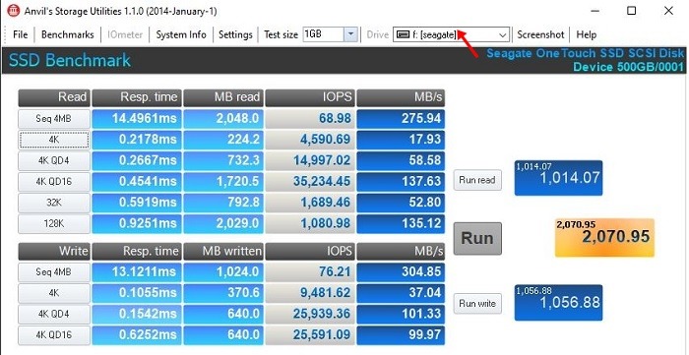Image resolution: width=689 pixels, height=355 pixels.
Task: Click the Read 4K QD16 test button
Action: (54, 182)
